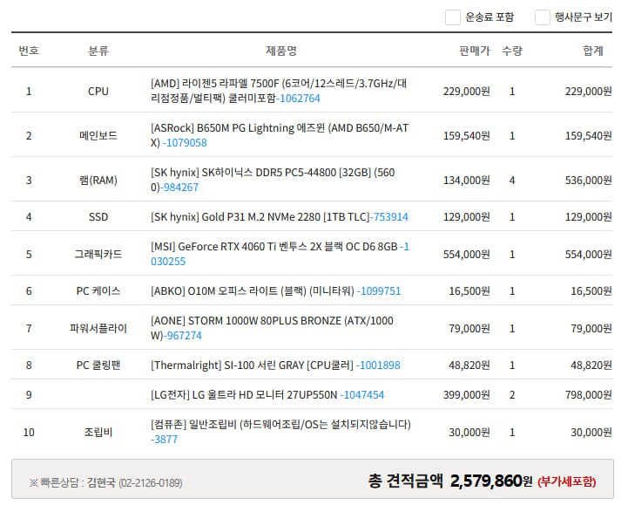Screen dimensions: 628x512
Task: Click the SK하이닉스 DDR5 32GB product name
Action: pos(273,180)
